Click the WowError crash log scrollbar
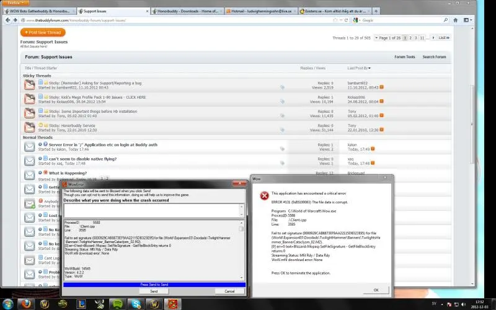 [x=241, y=250]
